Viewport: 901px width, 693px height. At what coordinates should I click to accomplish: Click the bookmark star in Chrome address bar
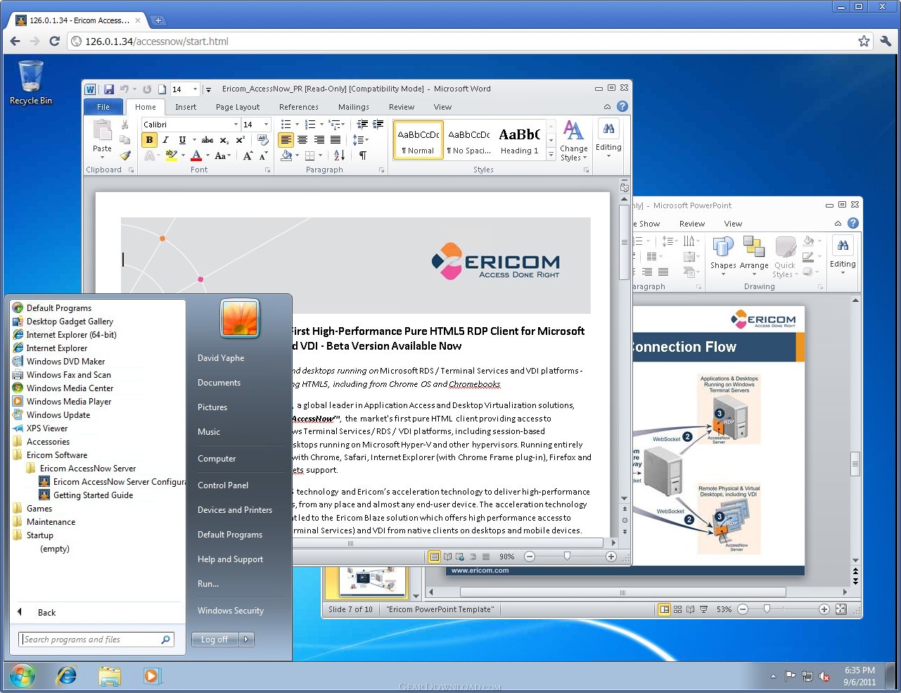864,41
